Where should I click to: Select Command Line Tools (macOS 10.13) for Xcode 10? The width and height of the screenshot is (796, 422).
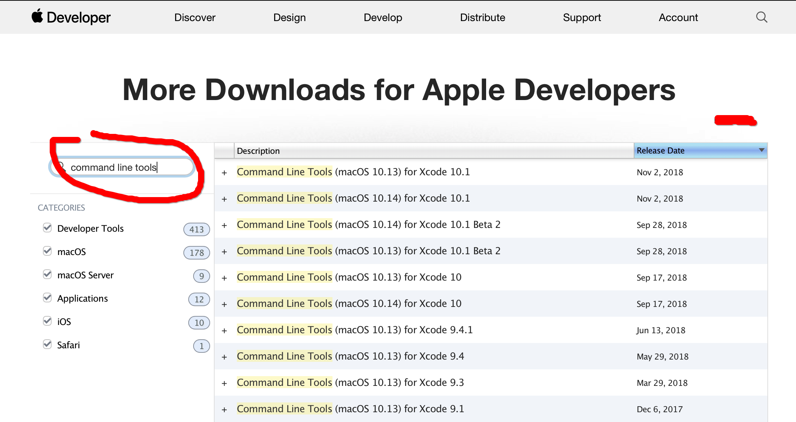[349, 277]
